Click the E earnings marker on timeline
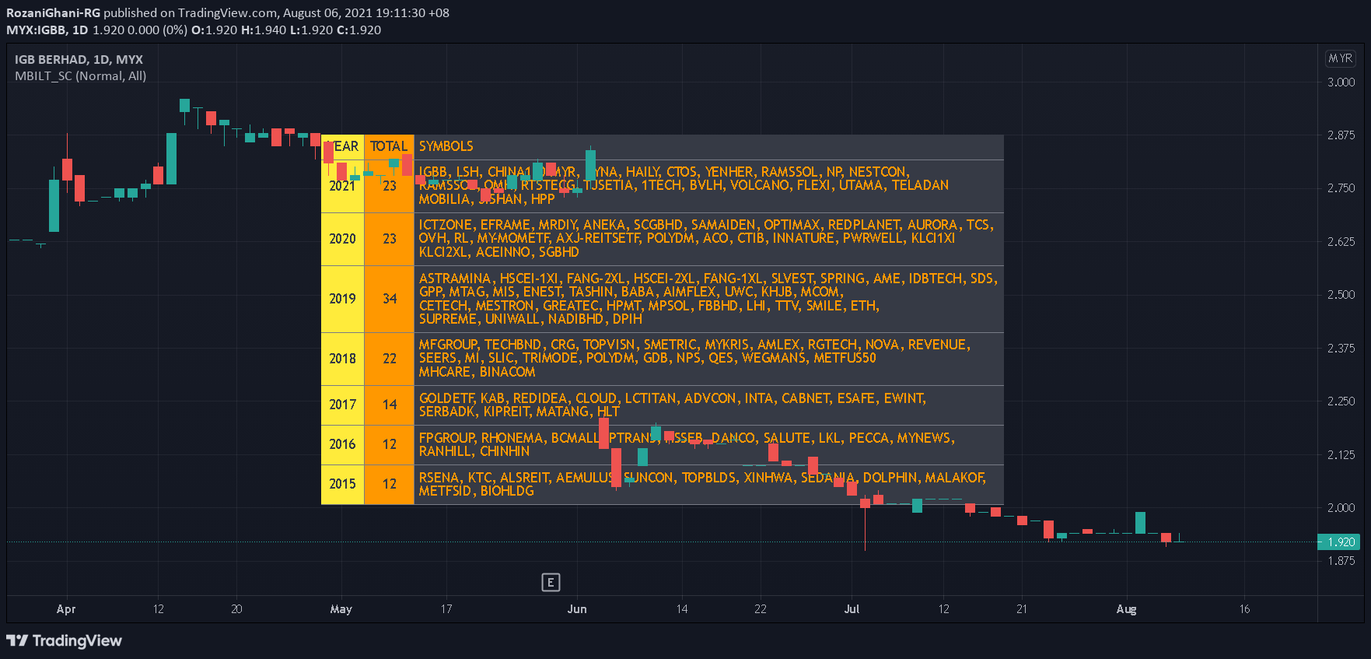The height and width of the screenshot is (659, 1371). tap(551, 582)
